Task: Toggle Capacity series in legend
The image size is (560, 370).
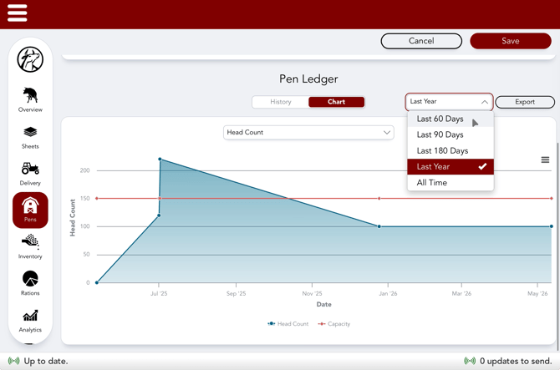Action: 334,324
